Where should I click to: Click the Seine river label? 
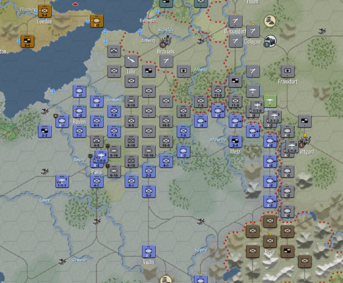tap(79, 160)
